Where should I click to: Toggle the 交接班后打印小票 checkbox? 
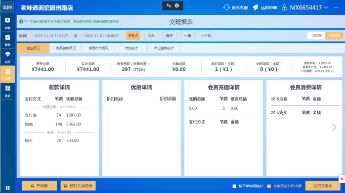coord(269,186)
